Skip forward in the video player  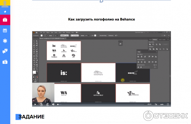pyautogui.click(x=47, y=104)
